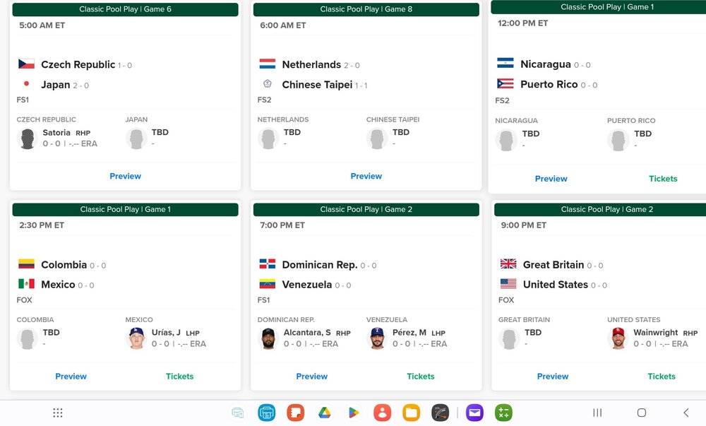Tap the Recents navigation button
Image resolution: width=706 pixels, height=426 pixels.
tap(597, 413)
